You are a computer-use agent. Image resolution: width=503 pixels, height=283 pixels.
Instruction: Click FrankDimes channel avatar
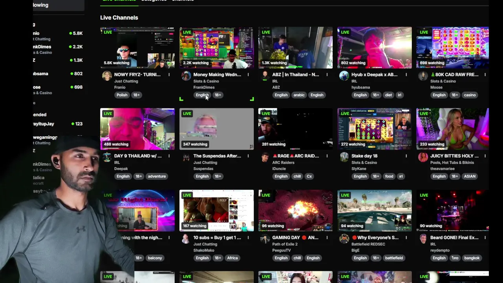[186, 76]
